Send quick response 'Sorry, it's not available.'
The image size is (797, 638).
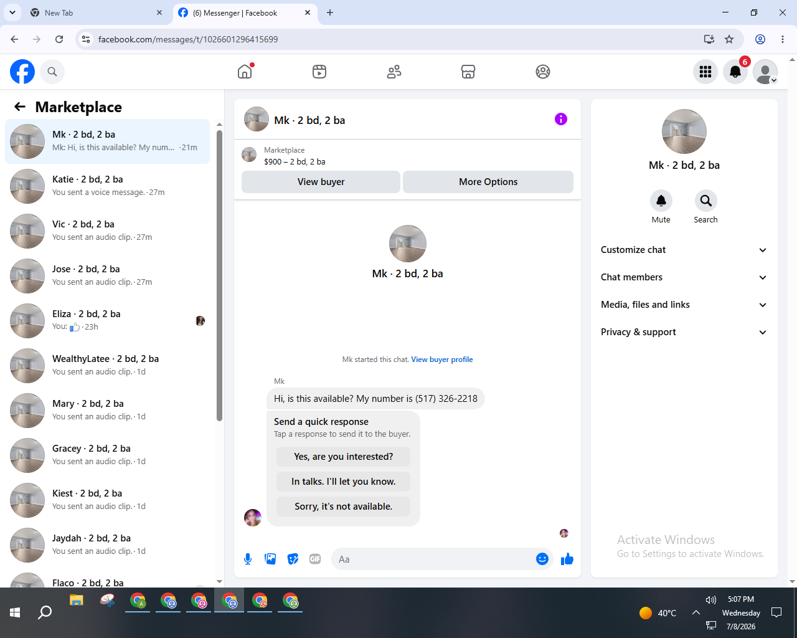coord(344,507)
